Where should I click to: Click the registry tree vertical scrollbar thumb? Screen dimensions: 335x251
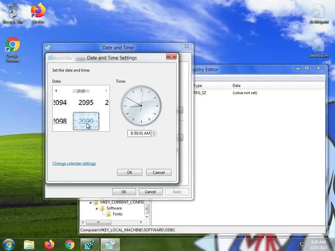pos(147,209)
